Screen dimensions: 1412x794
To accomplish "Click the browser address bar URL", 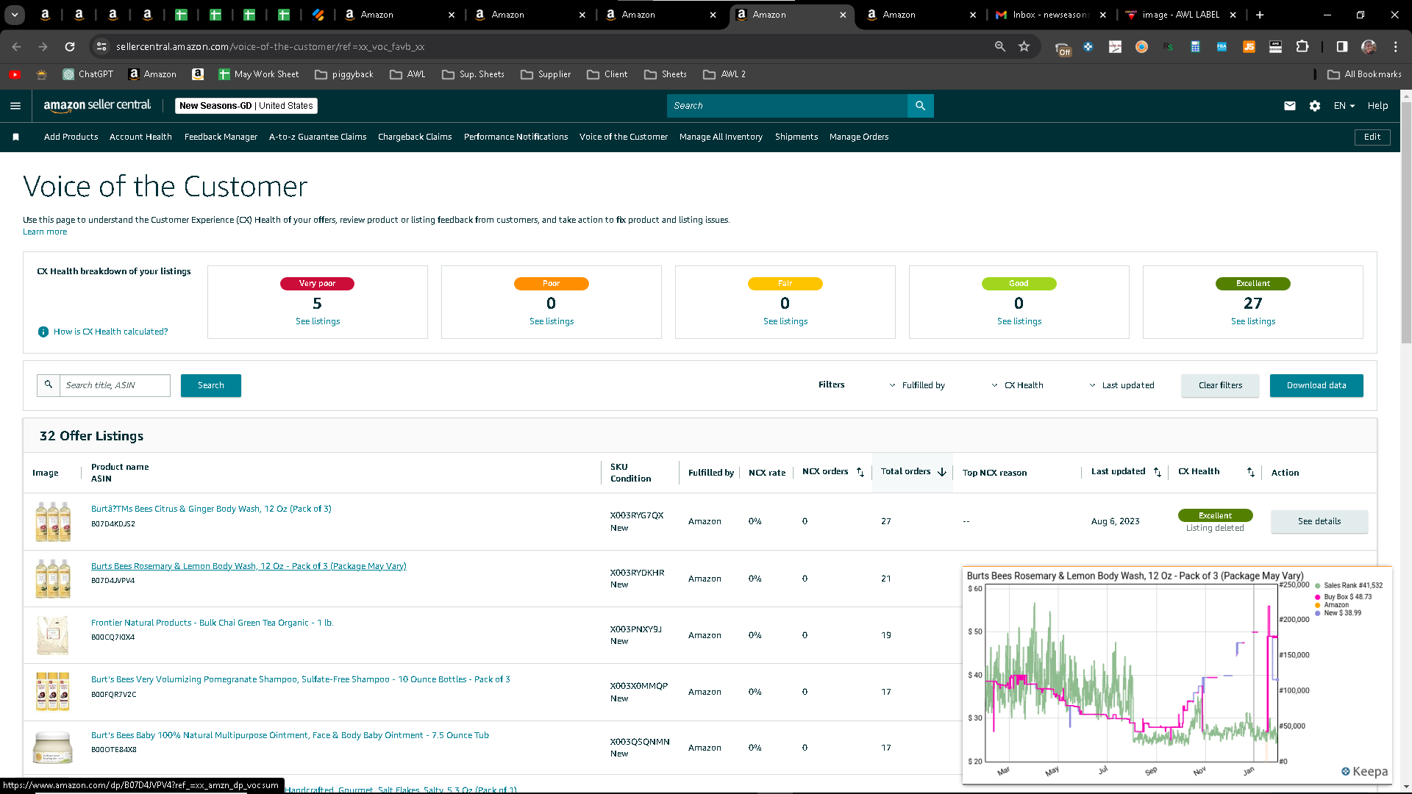I will point(270,46).
